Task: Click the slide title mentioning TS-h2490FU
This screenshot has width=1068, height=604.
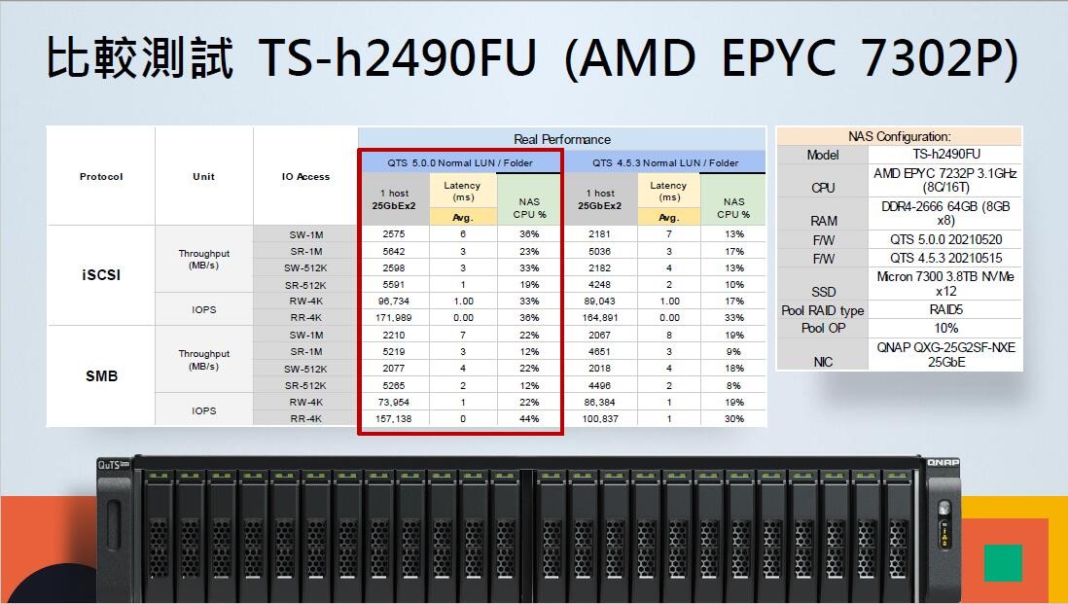Action: click(532, 58)
